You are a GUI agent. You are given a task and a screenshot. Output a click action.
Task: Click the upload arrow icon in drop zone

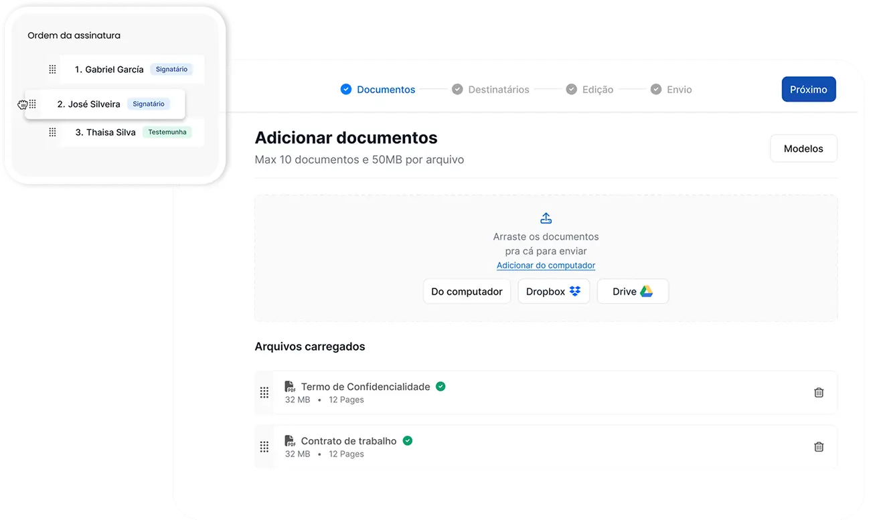point(546,218)
